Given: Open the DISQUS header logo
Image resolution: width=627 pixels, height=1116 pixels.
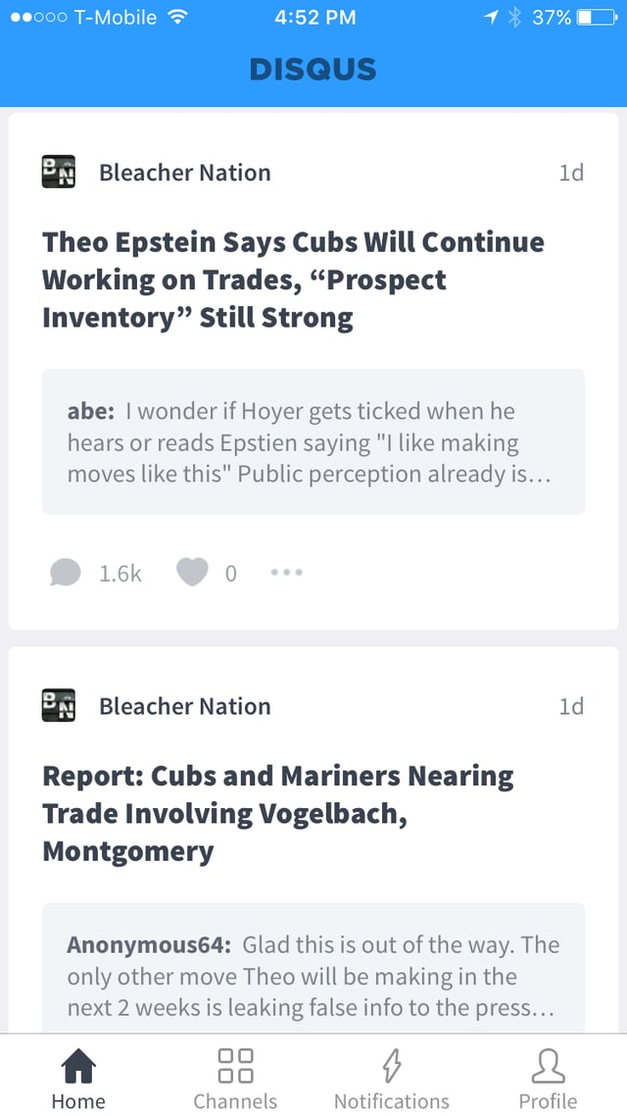Looking at the screenshot, I should tap(313, 69).
